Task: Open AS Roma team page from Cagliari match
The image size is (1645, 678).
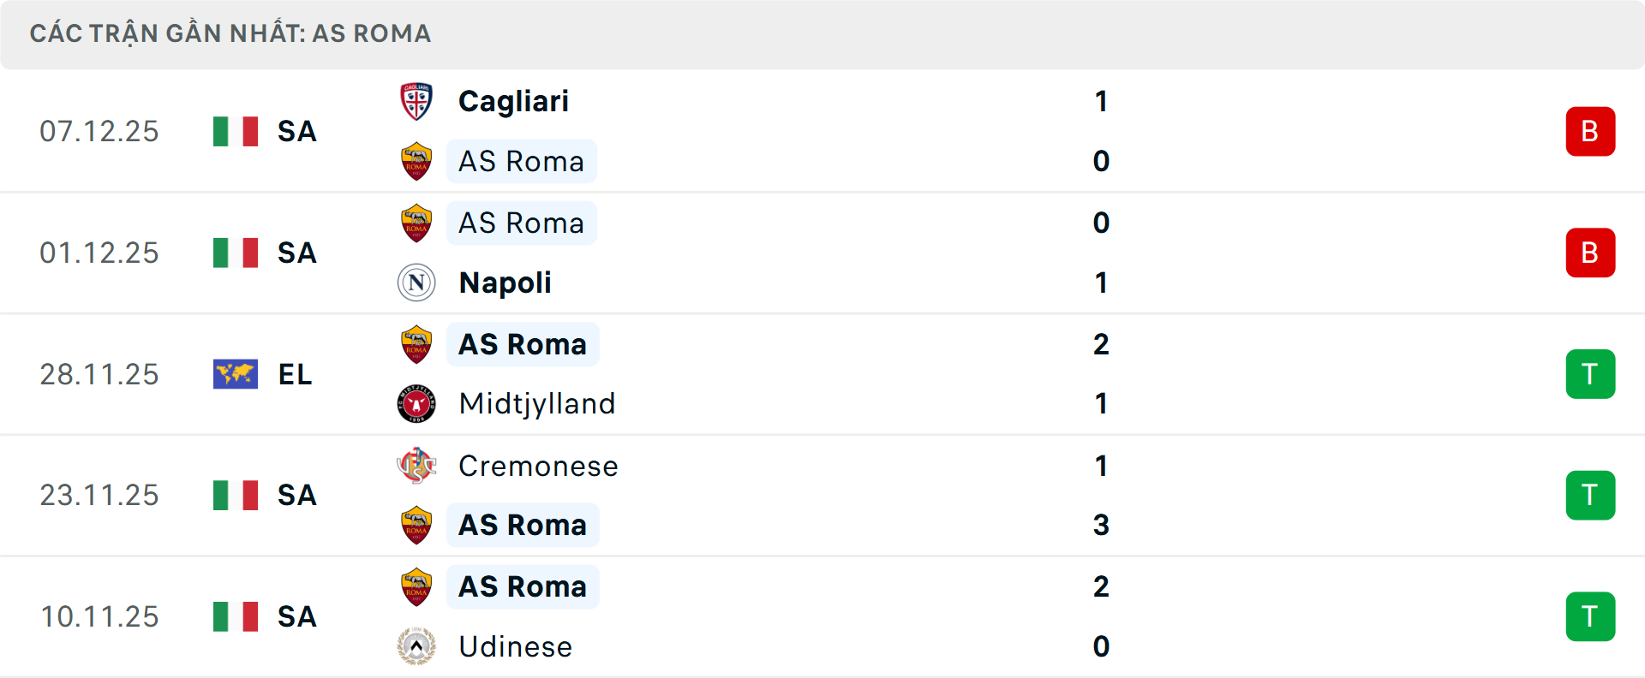Action: (521, 161)
